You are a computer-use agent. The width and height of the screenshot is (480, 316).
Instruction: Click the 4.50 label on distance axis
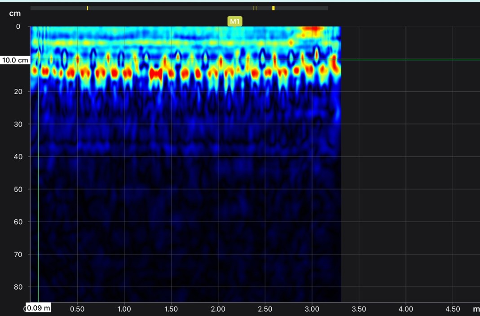(x=453, y=309)
